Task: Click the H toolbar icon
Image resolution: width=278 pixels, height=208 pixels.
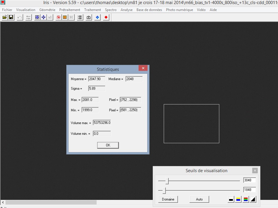Action: 71,17
